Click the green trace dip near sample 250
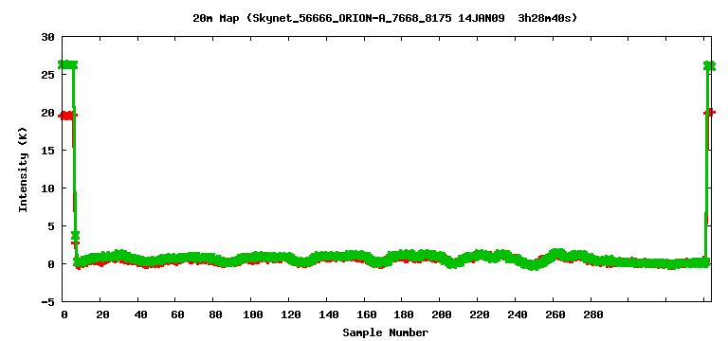Screen dimensions: 728x341 534,266
